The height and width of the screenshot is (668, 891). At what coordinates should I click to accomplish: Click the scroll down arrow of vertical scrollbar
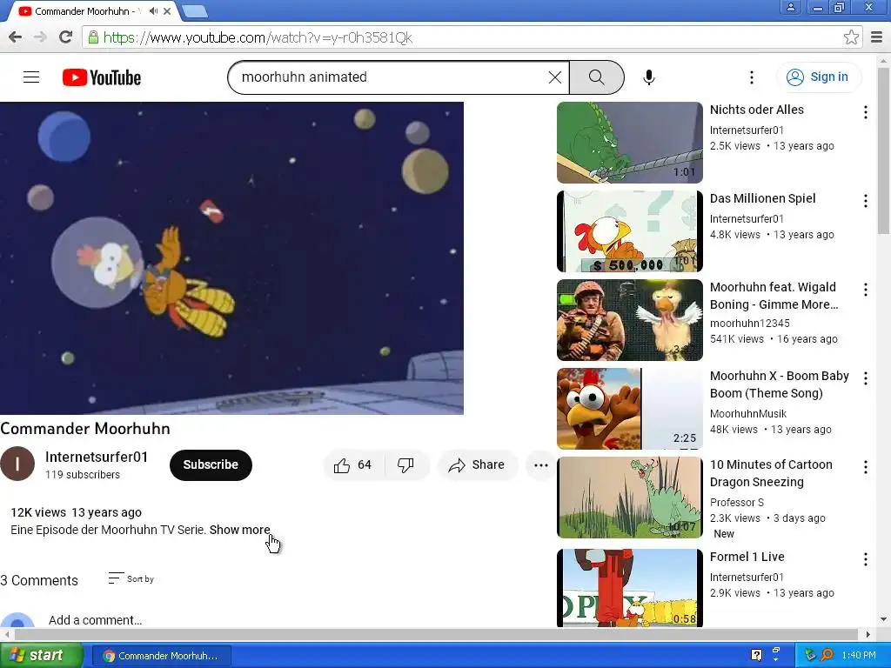click(884, 619)
